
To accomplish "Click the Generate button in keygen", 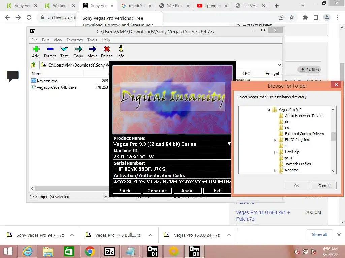I will pos(157,191).
